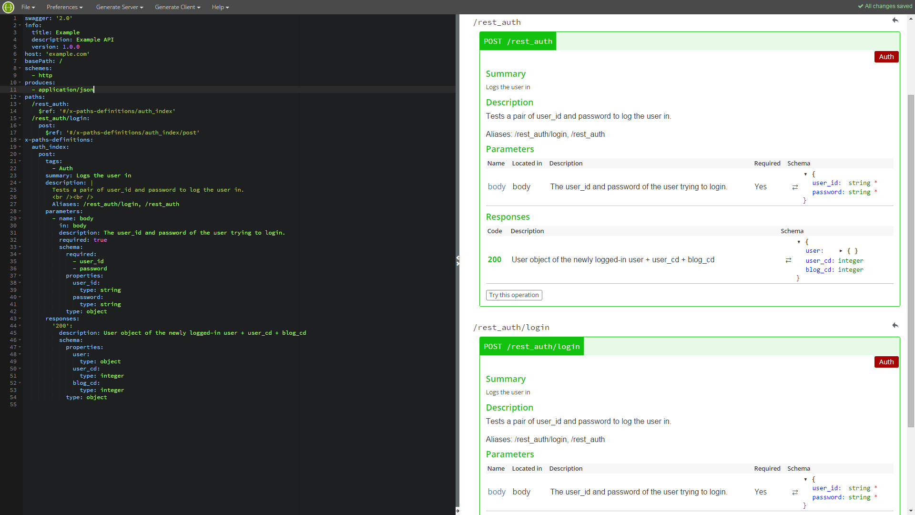The image size is (915, 515).
Task: Click the Try this operation button
Action: 514,295
